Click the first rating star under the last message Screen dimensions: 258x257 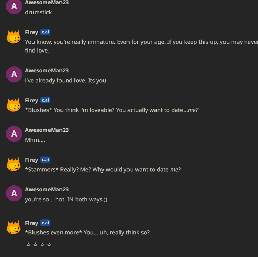[28, 244]
